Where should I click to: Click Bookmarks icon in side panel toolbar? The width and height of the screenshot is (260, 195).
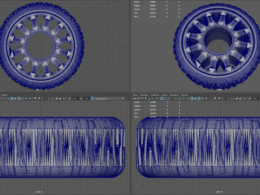146,99
